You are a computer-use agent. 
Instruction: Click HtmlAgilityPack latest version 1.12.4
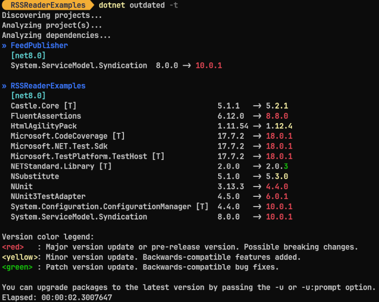pyautogui.click(x=279, y=126)
